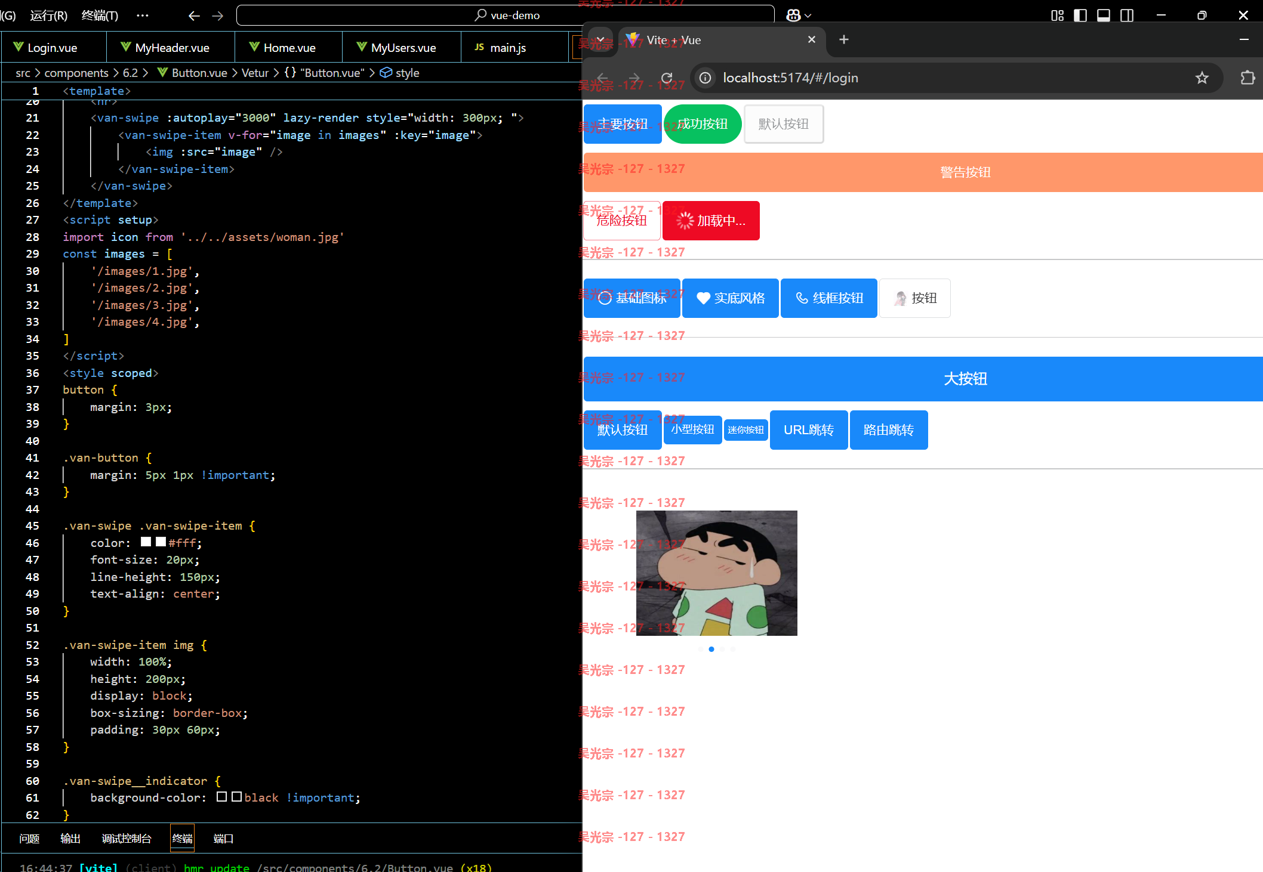Click the 路由跳转 button
This screenshot has width=1263, height=872.
pyautogui.click(x=889, y=430)
